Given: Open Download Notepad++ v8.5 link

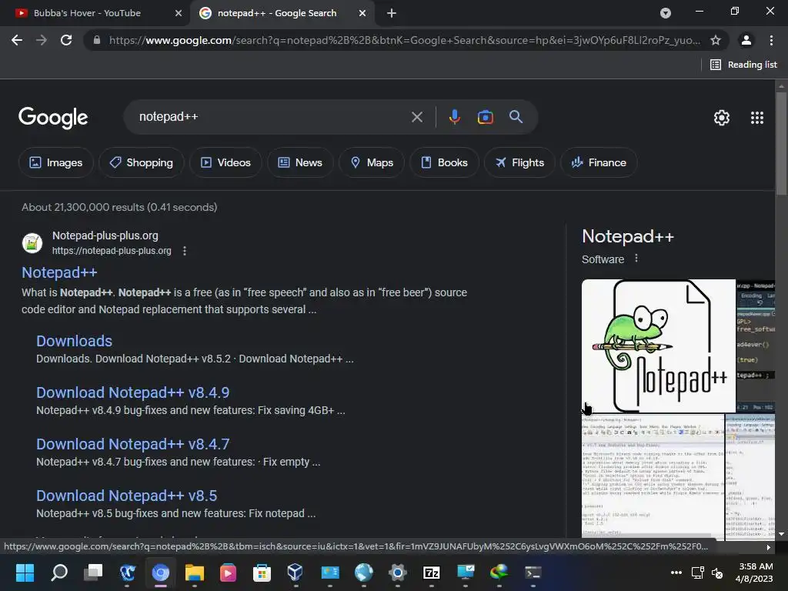Looking at the screenshot, I should pos(127,496).
